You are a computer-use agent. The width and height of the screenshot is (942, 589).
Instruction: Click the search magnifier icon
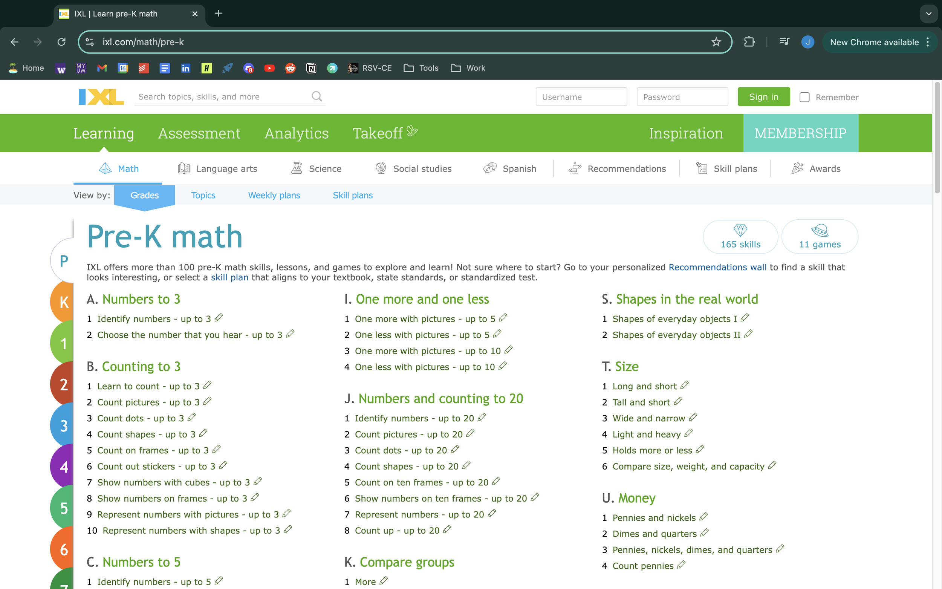click(x=317, y=96)
